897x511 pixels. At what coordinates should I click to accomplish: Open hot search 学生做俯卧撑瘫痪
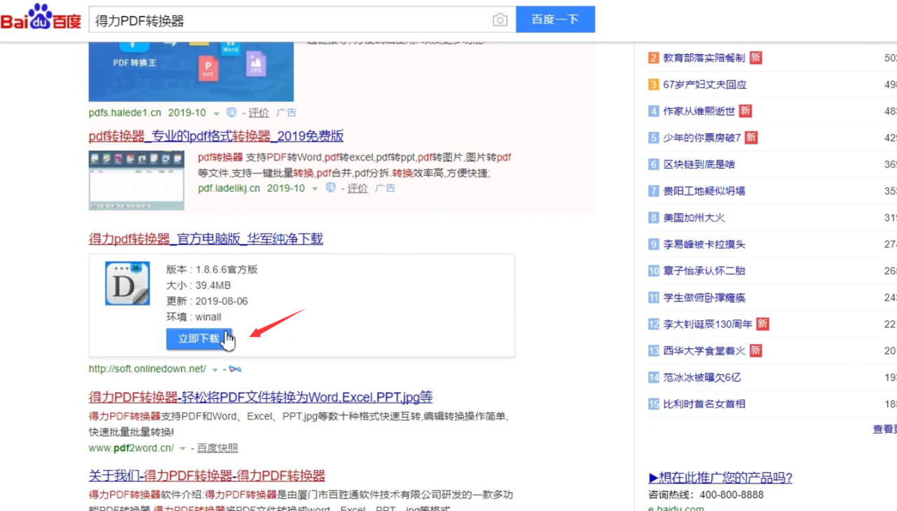pyautogui.click(x=704, y=298)
